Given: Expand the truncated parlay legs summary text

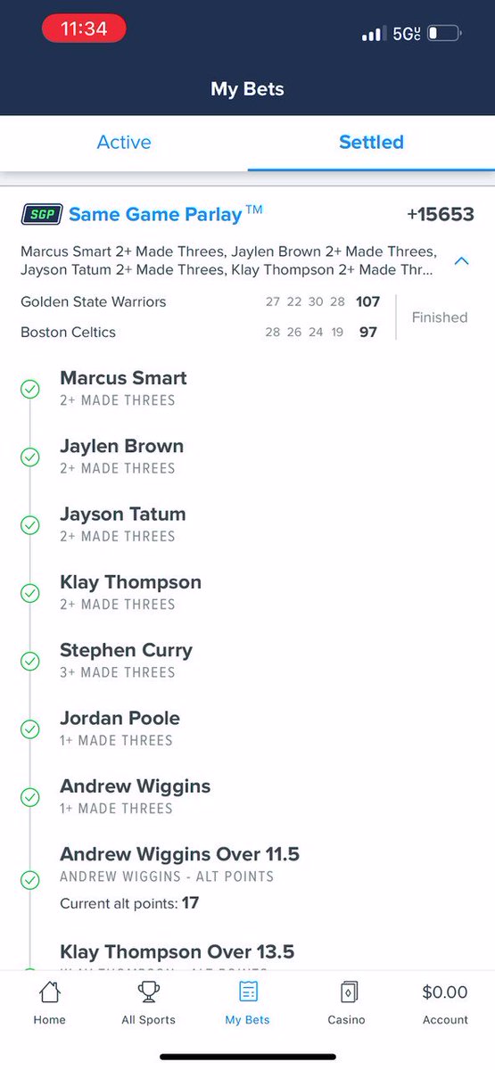Looking at the screenshot, I should pyautogui.click(x=228, y=260).
